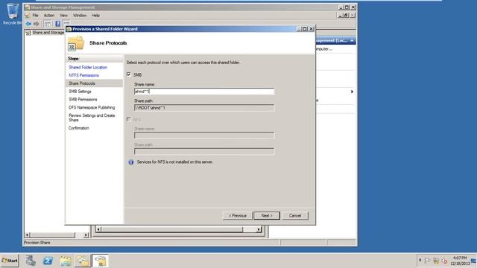Click the SMB Share path field
Viewport: 477px width, 268px height.
click(203, 107)
